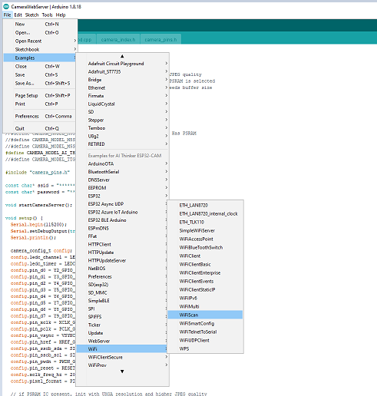
Task: Select the highlighted WiFi examples entry
Action: tap(122, 349)
